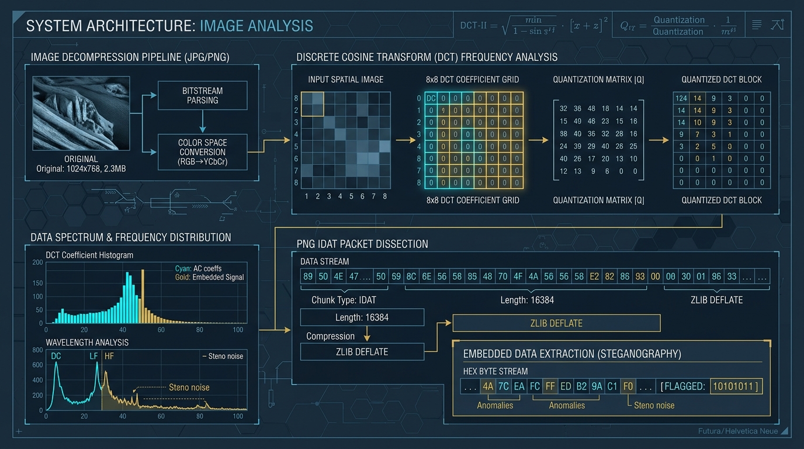This screenshot has width=804, height=449.
Task: Click the tall gold bar in the DCT histogram
Action: (x=142, y=296)
